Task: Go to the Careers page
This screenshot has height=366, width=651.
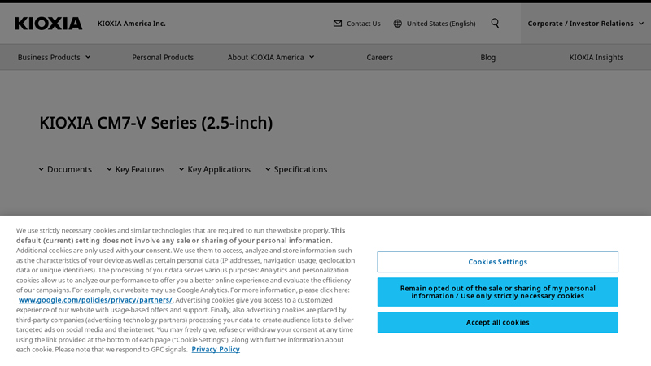Action: coord(379,57)
